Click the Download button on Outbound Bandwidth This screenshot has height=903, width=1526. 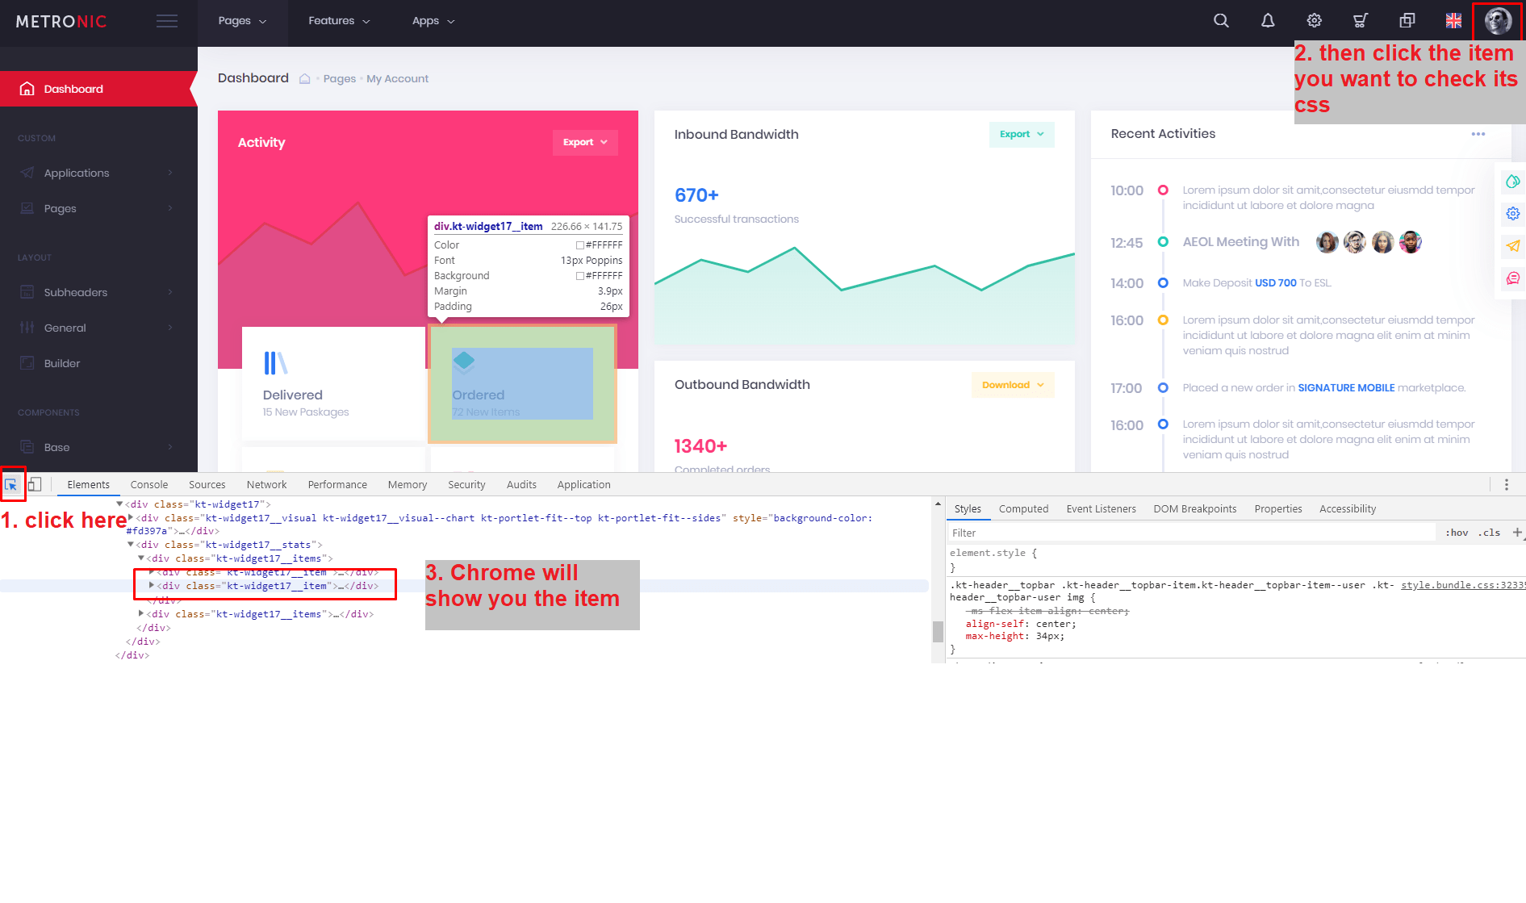(x=1011, y=385)
